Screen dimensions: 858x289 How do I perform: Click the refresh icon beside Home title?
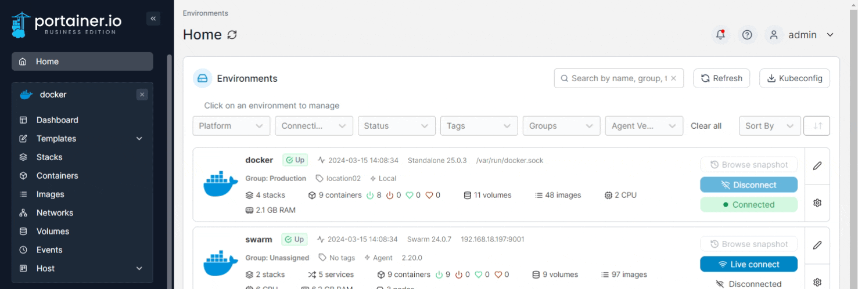tap(232, 35)
